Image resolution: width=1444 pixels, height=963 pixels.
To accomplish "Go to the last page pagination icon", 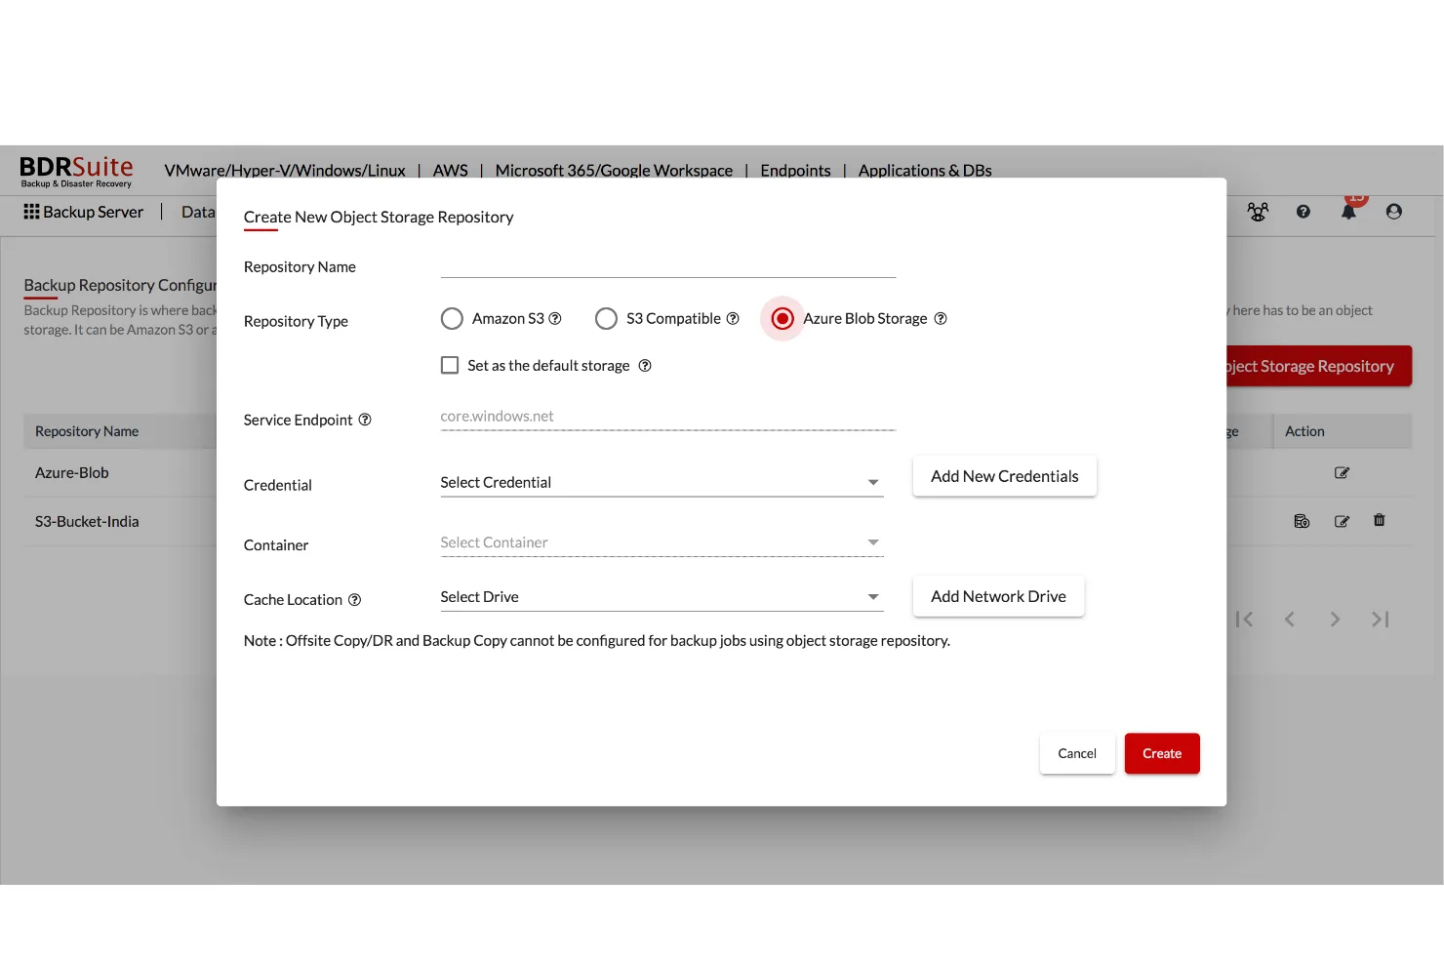I will (x=1381, y=620).
